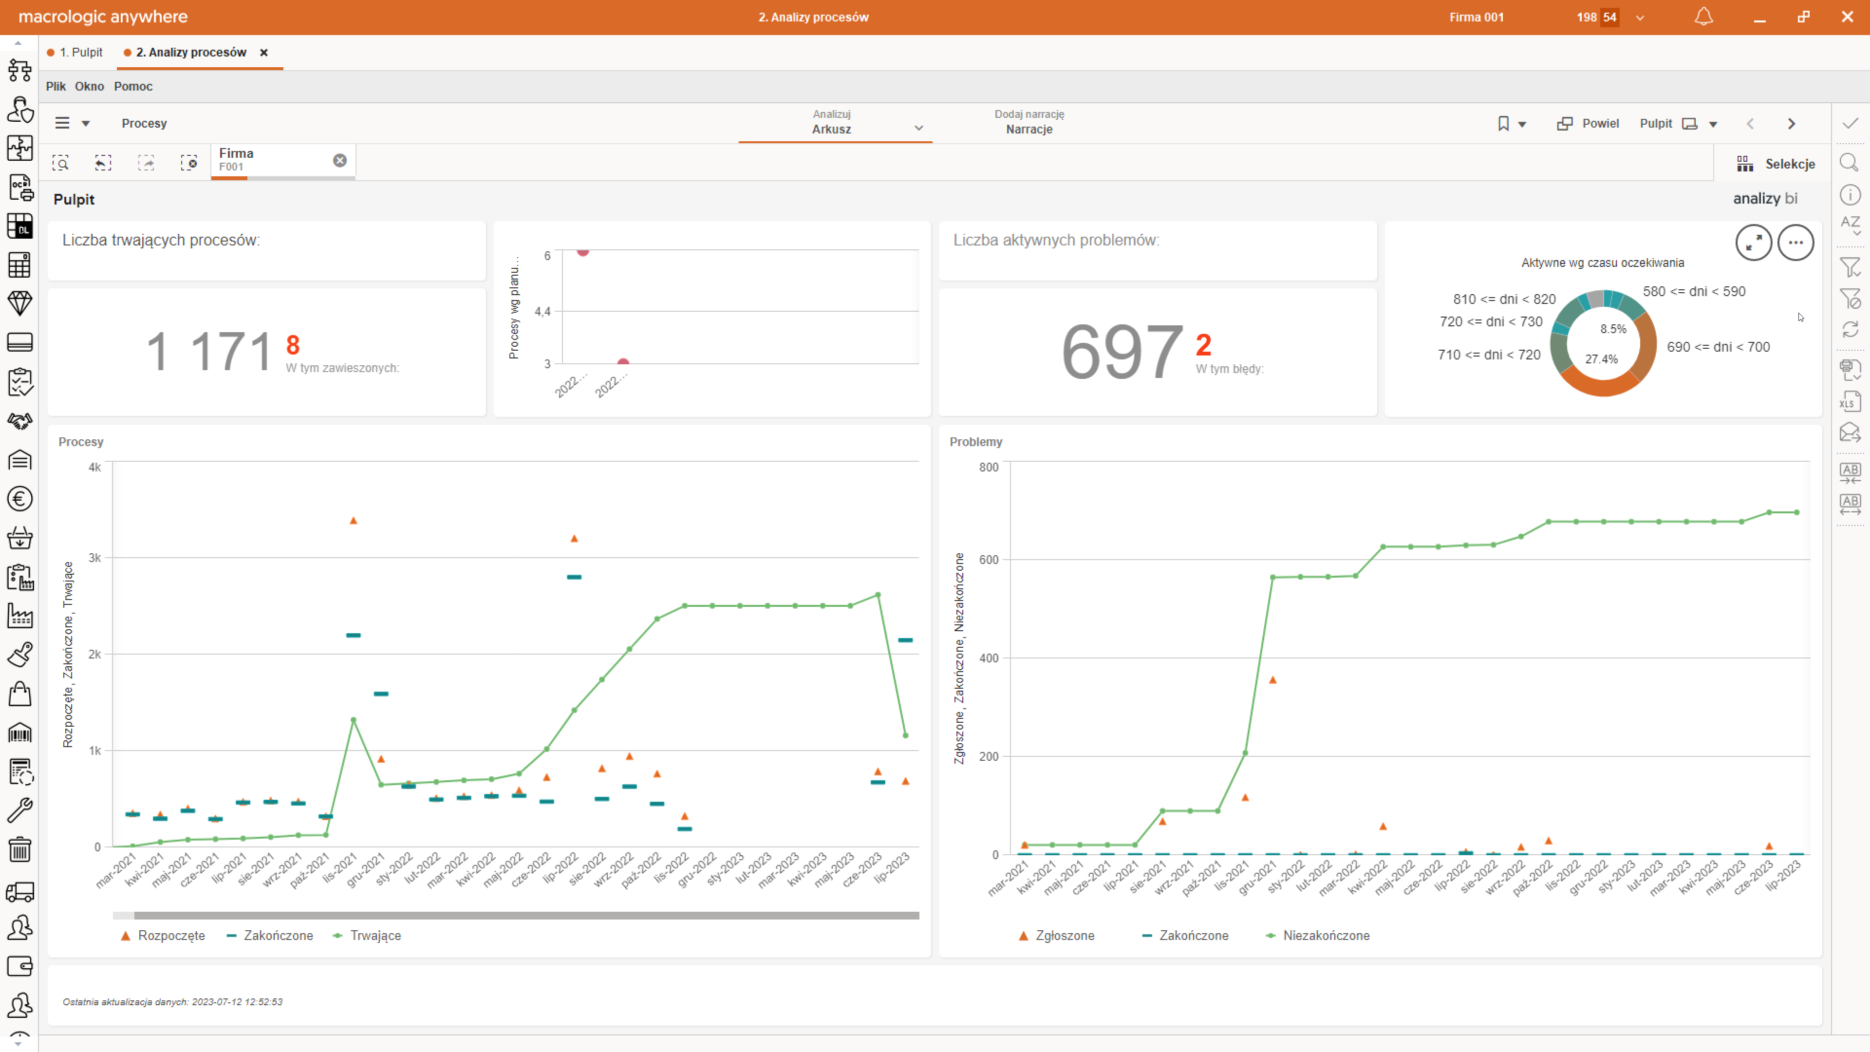
Task: Click the Euro currency sidebar icon
Action: pos(19,500)
